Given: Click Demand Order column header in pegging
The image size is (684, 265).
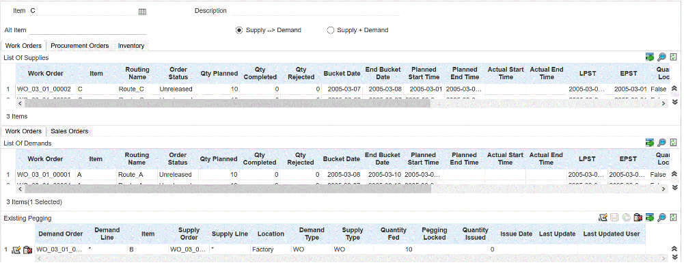Looking at the screenshot, I should 61,234.
